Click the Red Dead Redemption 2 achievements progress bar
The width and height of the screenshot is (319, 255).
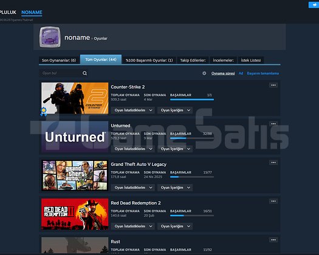(x=192, y=216)
